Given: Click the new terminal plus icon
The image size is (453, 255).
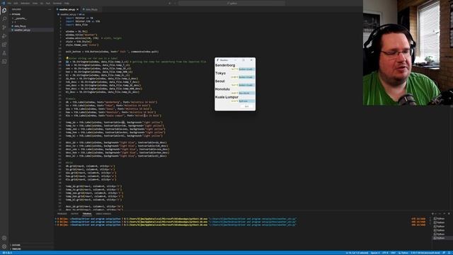Looking at the screenshot, I should 432,214.
